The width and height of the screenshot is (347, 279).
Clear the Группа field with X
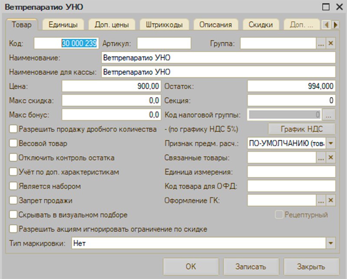331,43
